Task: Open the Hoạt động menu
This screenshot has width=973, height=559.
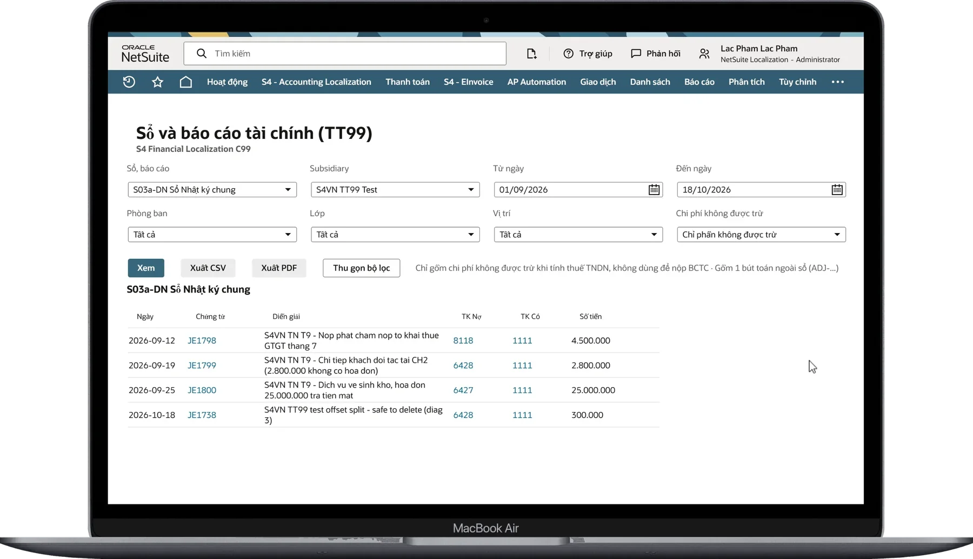Action: (227, 82)
